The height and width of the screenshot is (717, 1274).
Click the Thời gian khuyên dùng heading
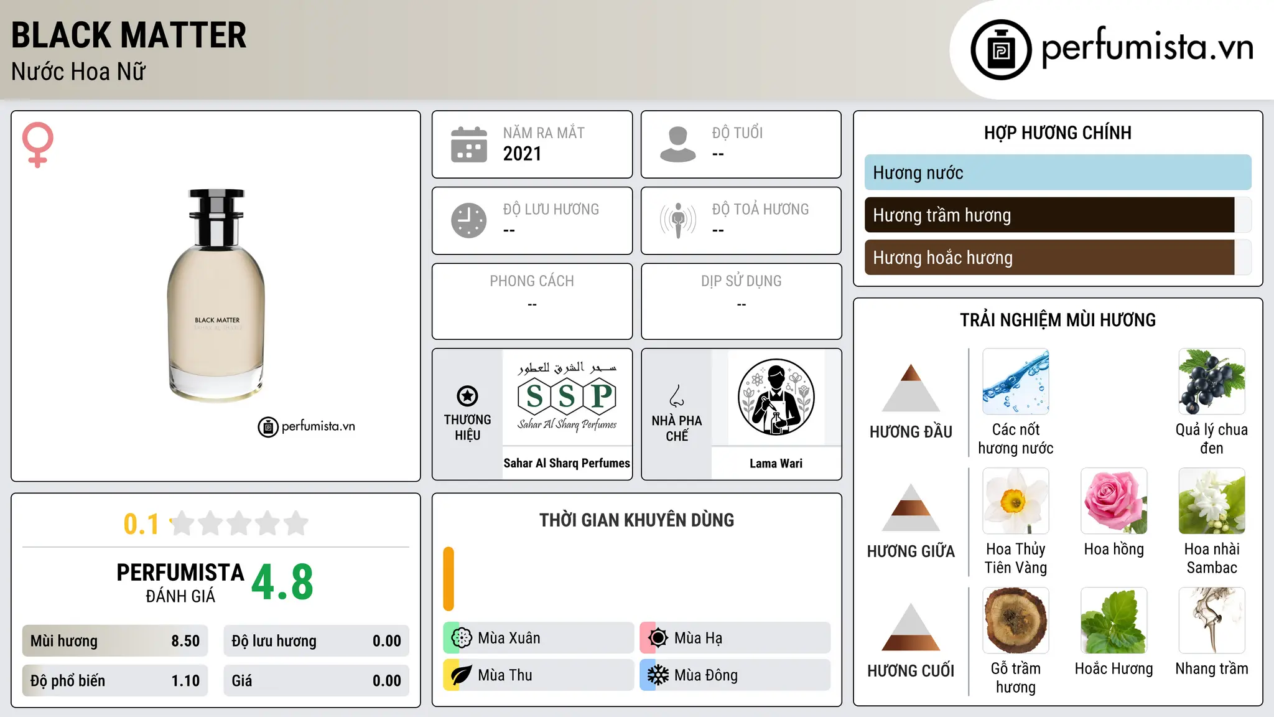coord(636,520)
